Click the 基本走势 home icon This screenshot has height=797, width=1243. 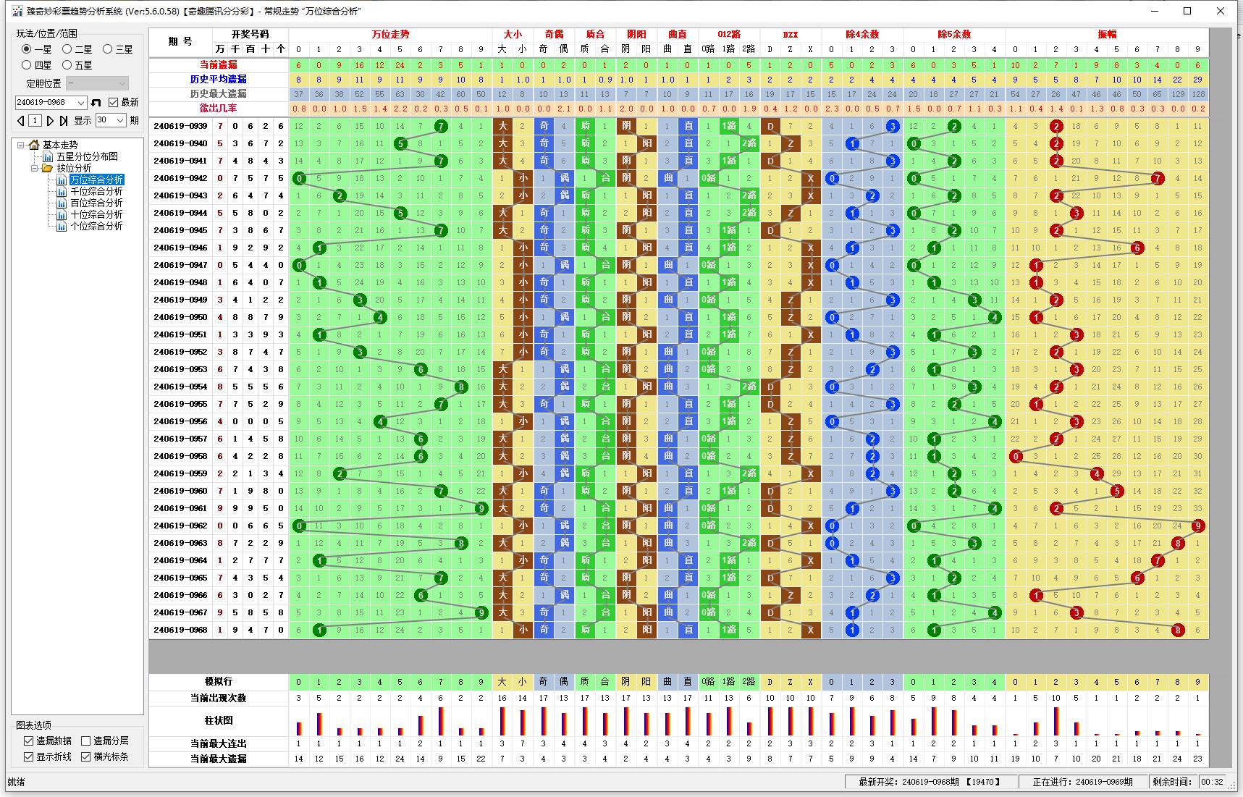pos(33,145)
